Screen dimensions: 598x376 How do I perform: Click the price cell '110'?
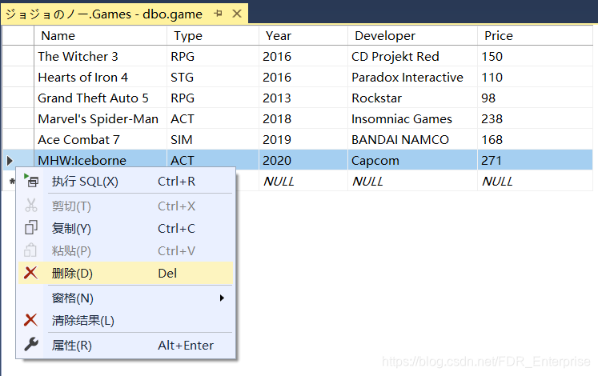(x=535, y=78)
